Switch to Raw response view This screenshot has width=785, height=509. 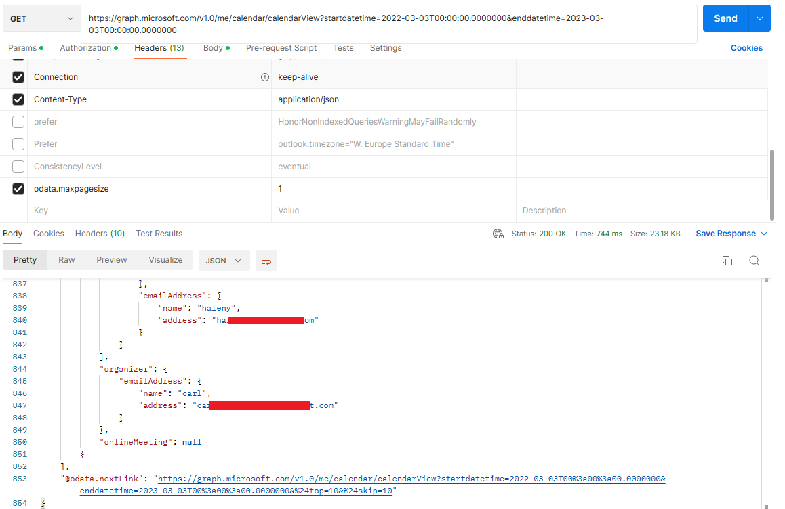[66, 260]
